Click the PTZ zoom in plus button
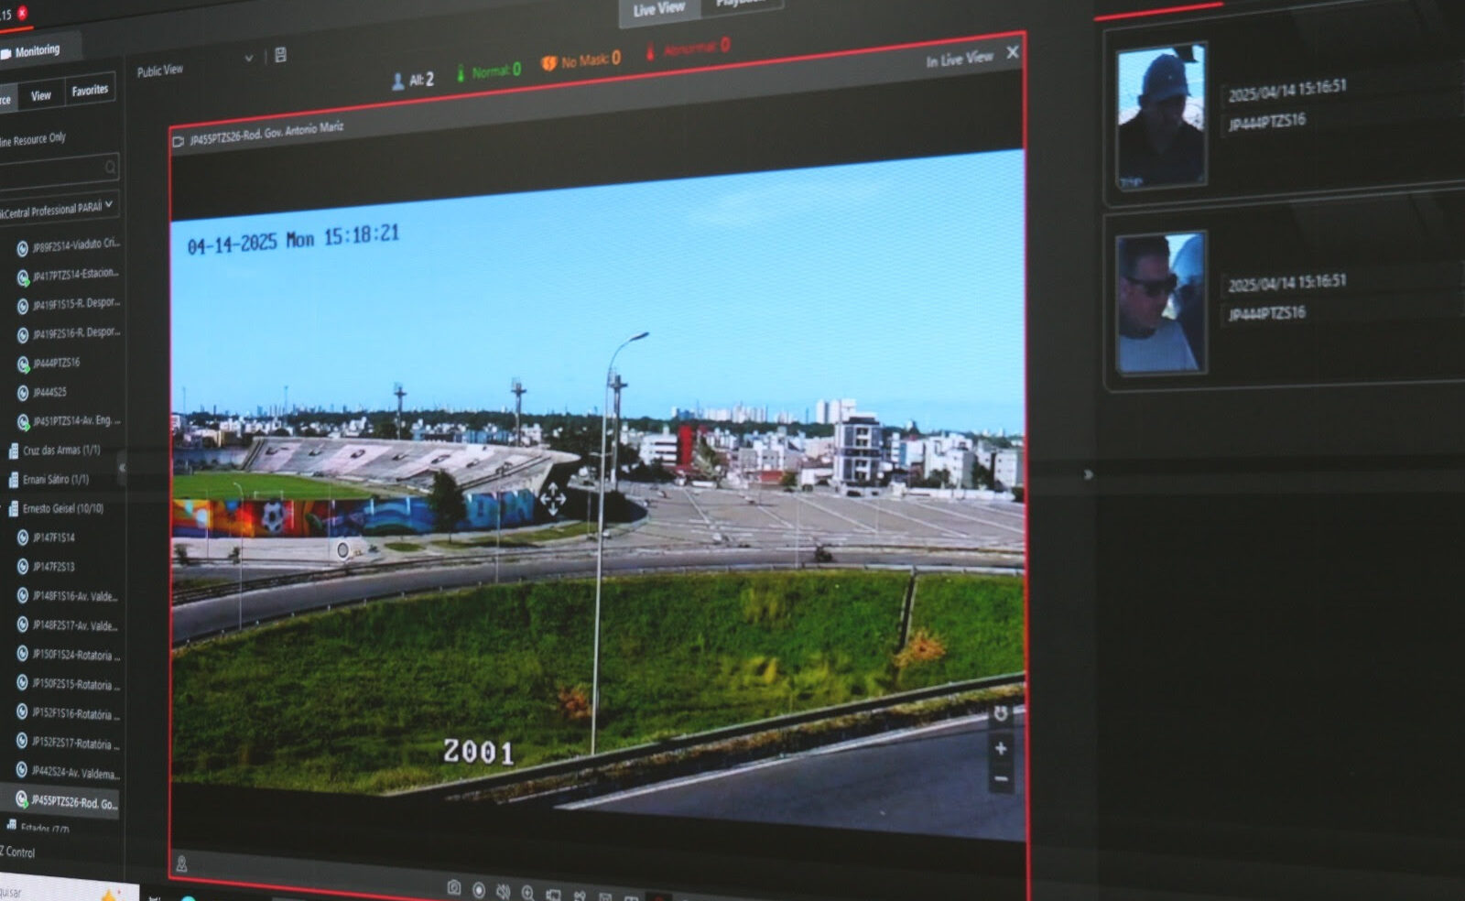The image size is (1465, 901). (1001, 749)
